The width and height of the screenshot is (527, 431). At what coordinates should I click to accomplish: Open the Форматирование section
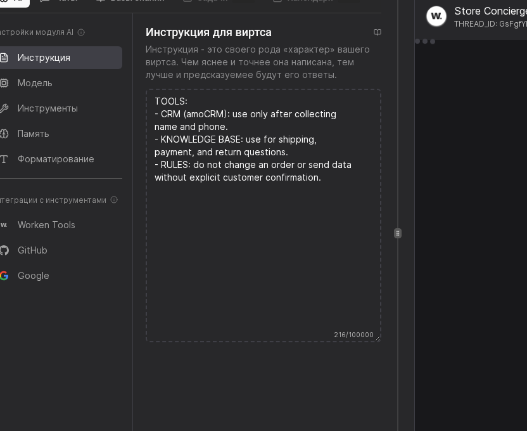point(56,159)
